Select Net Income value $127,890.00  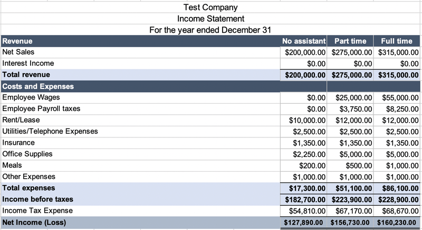(304, 223)
